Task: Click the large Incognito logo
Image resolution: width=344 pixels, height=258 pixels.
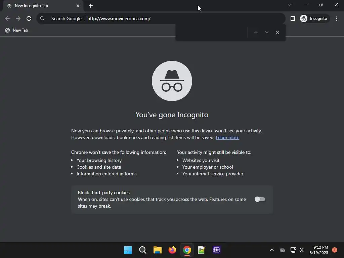Action: [172, 81]
